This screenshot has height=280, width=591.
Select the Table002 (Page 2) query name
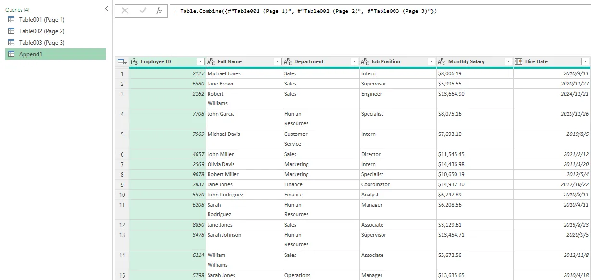(x=42, y=31)
